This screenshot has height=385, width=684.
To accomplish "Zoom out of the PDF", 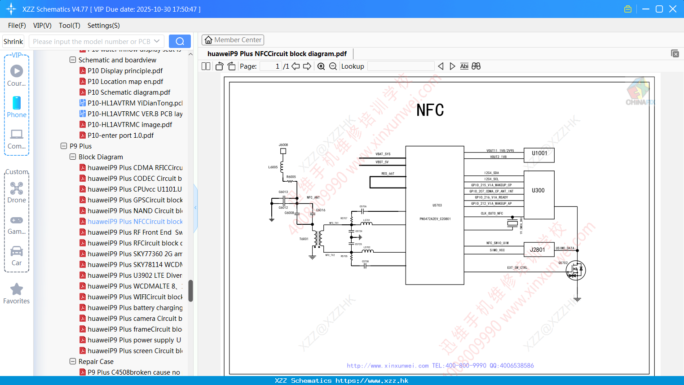I will tap(333, 66).
